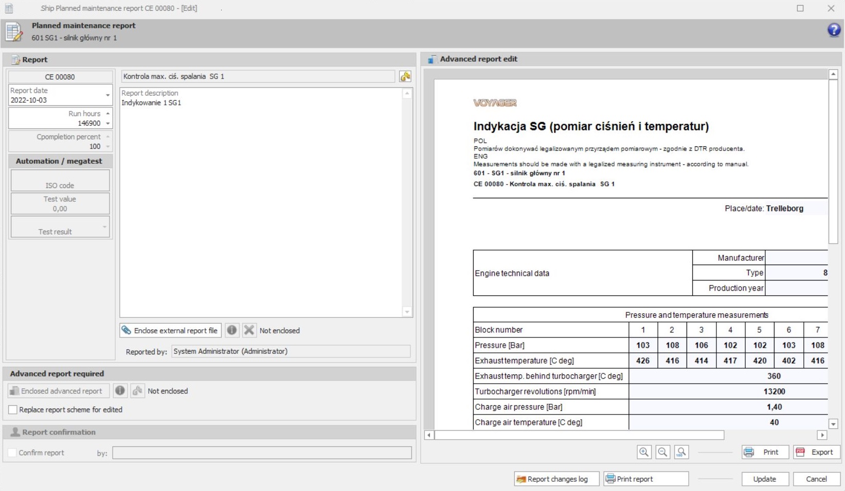Open the Report changes log
Screen dimensions: 845x491
[557, 479]
